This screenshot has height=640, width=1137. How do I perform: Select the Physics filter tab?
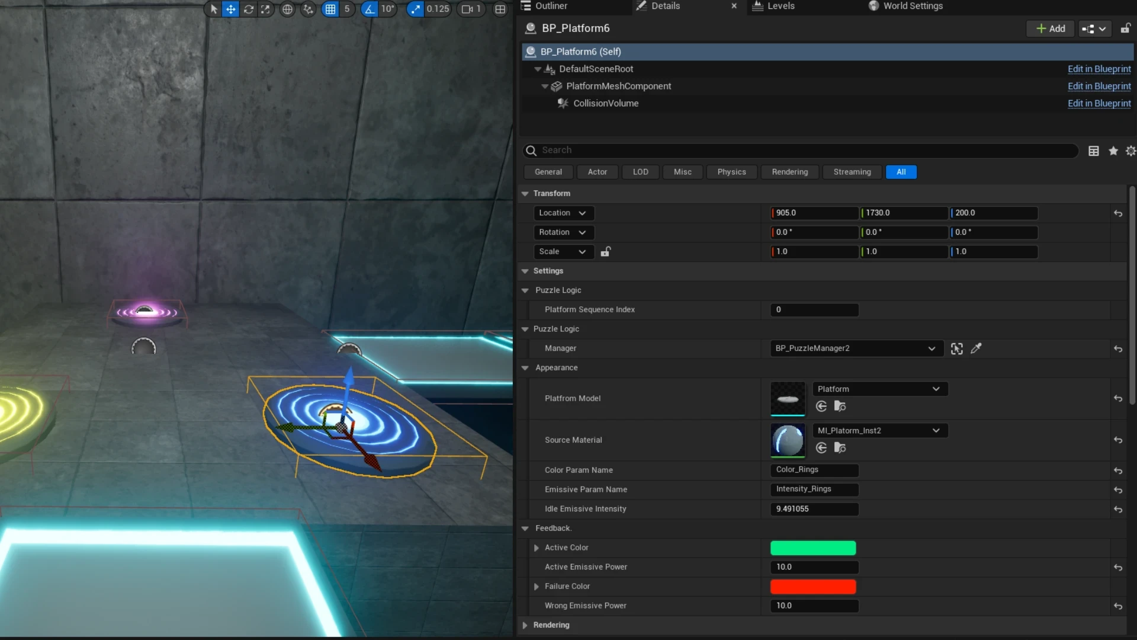731,172
